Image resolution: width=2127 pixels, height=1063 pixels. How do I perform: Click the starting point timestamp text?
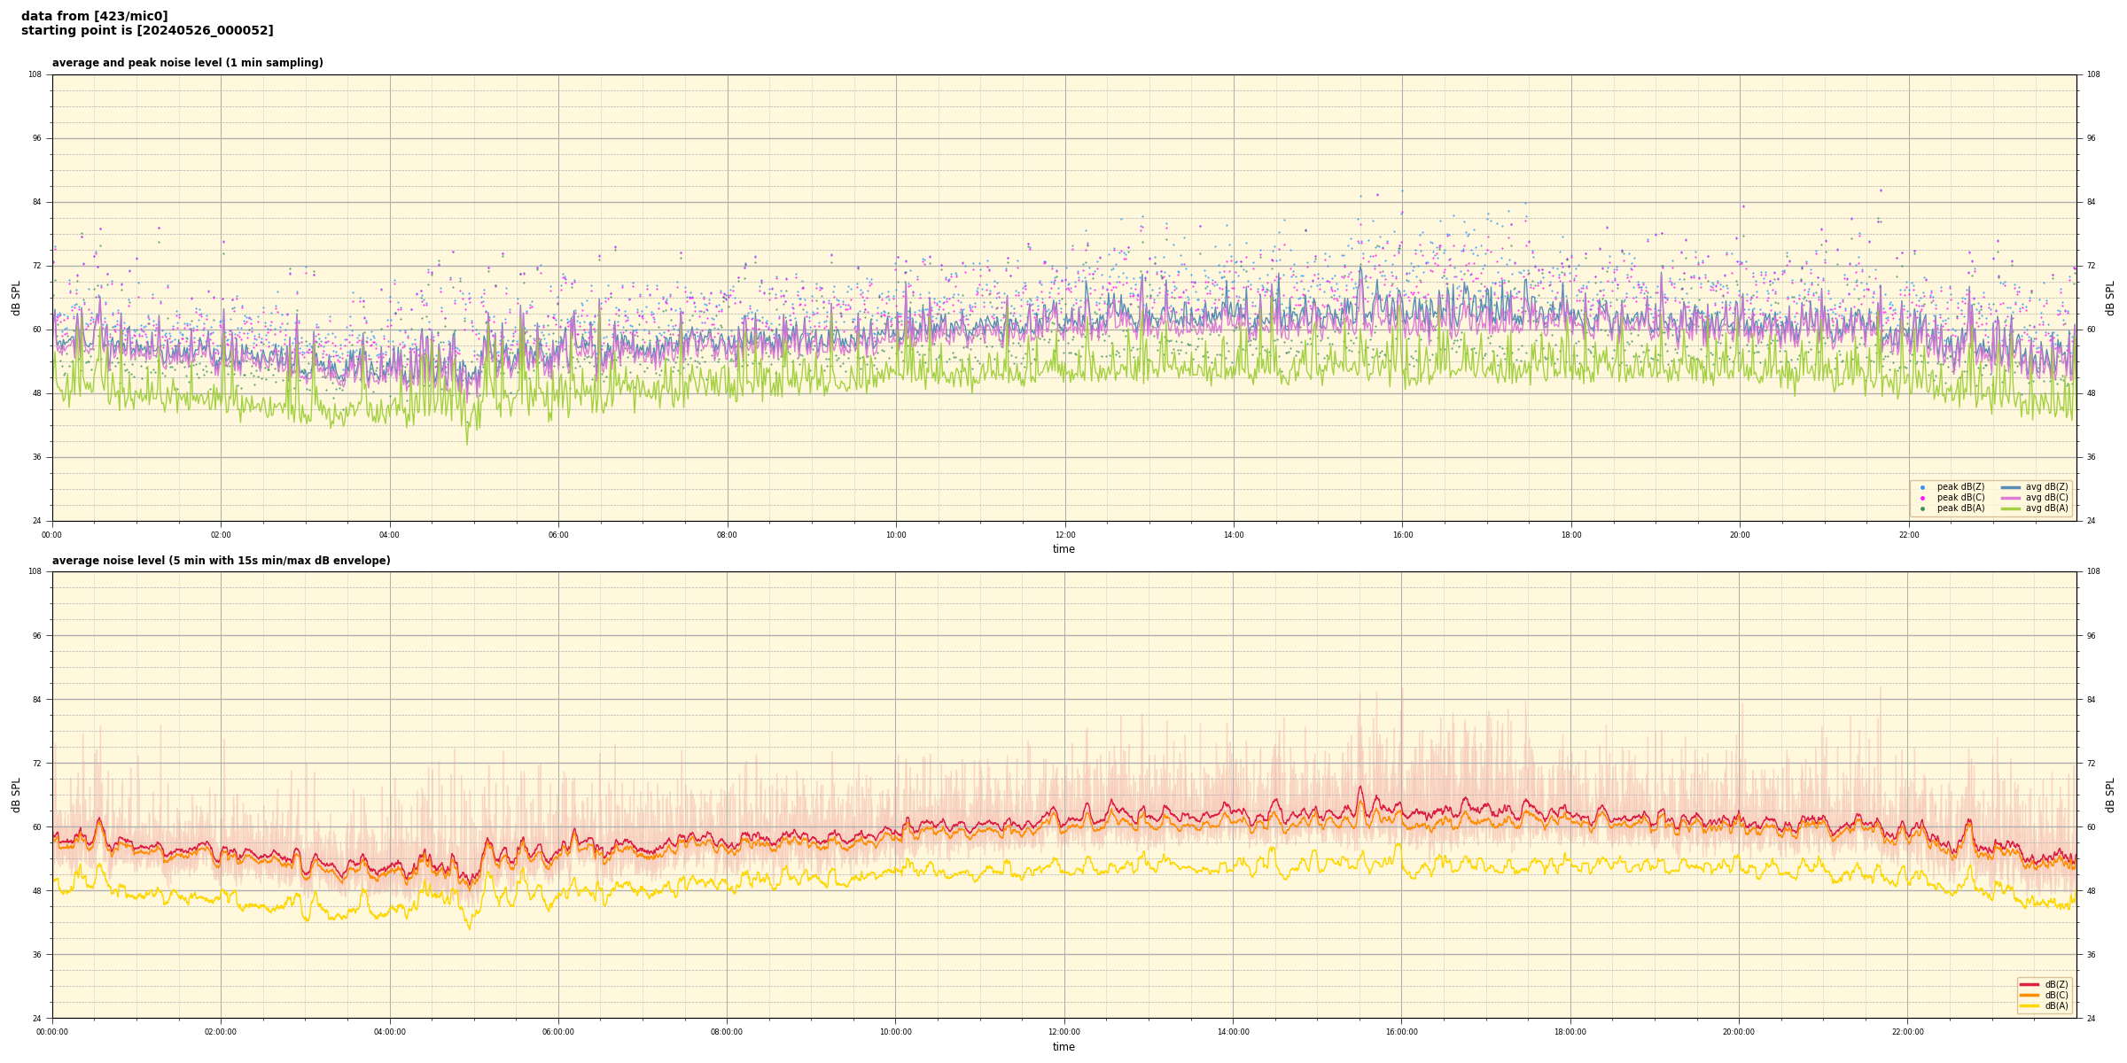(x=147, y=31)
